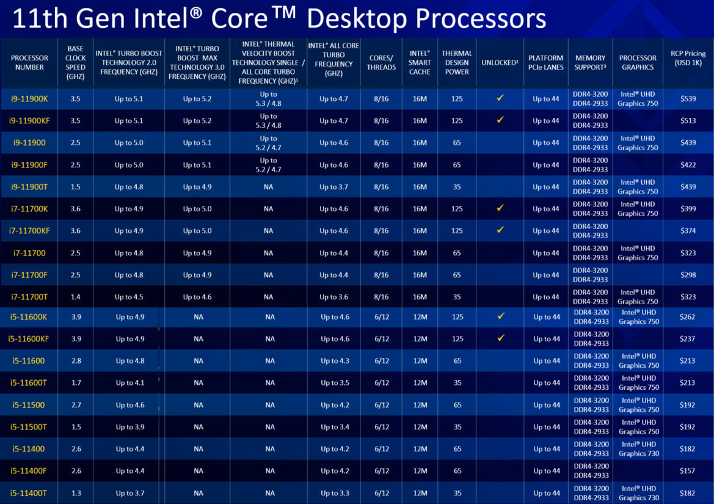714x504 pixels.
Task: Click the Base Clock Speed column header
Action: click(x=75, y=62)
